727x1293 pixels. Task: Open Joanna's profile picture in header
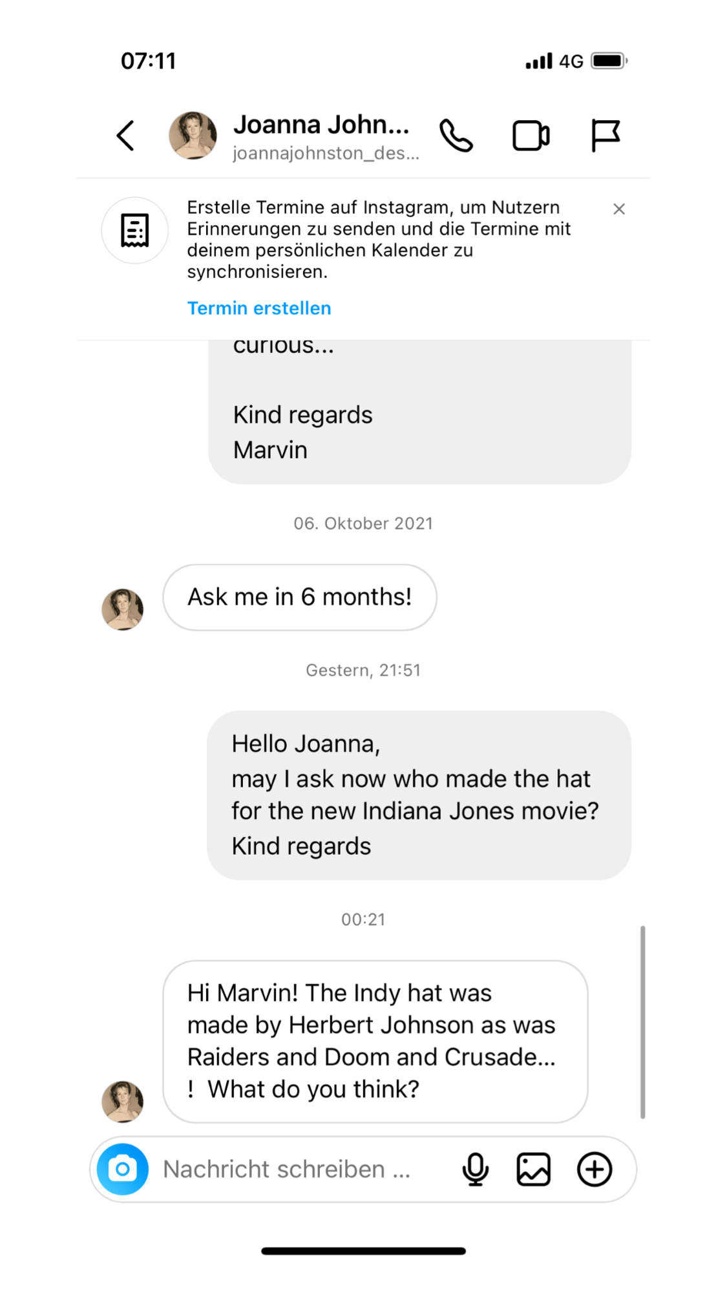pos(193,136)
